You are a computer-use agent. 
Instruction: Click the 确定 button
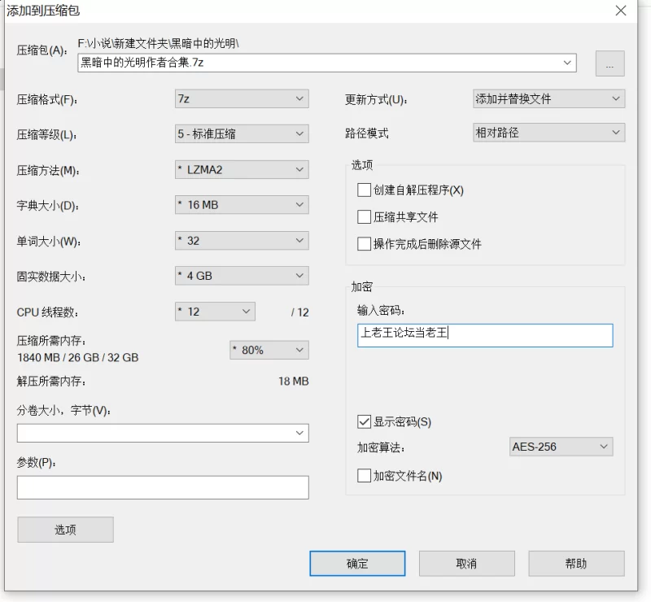[357, 564]
